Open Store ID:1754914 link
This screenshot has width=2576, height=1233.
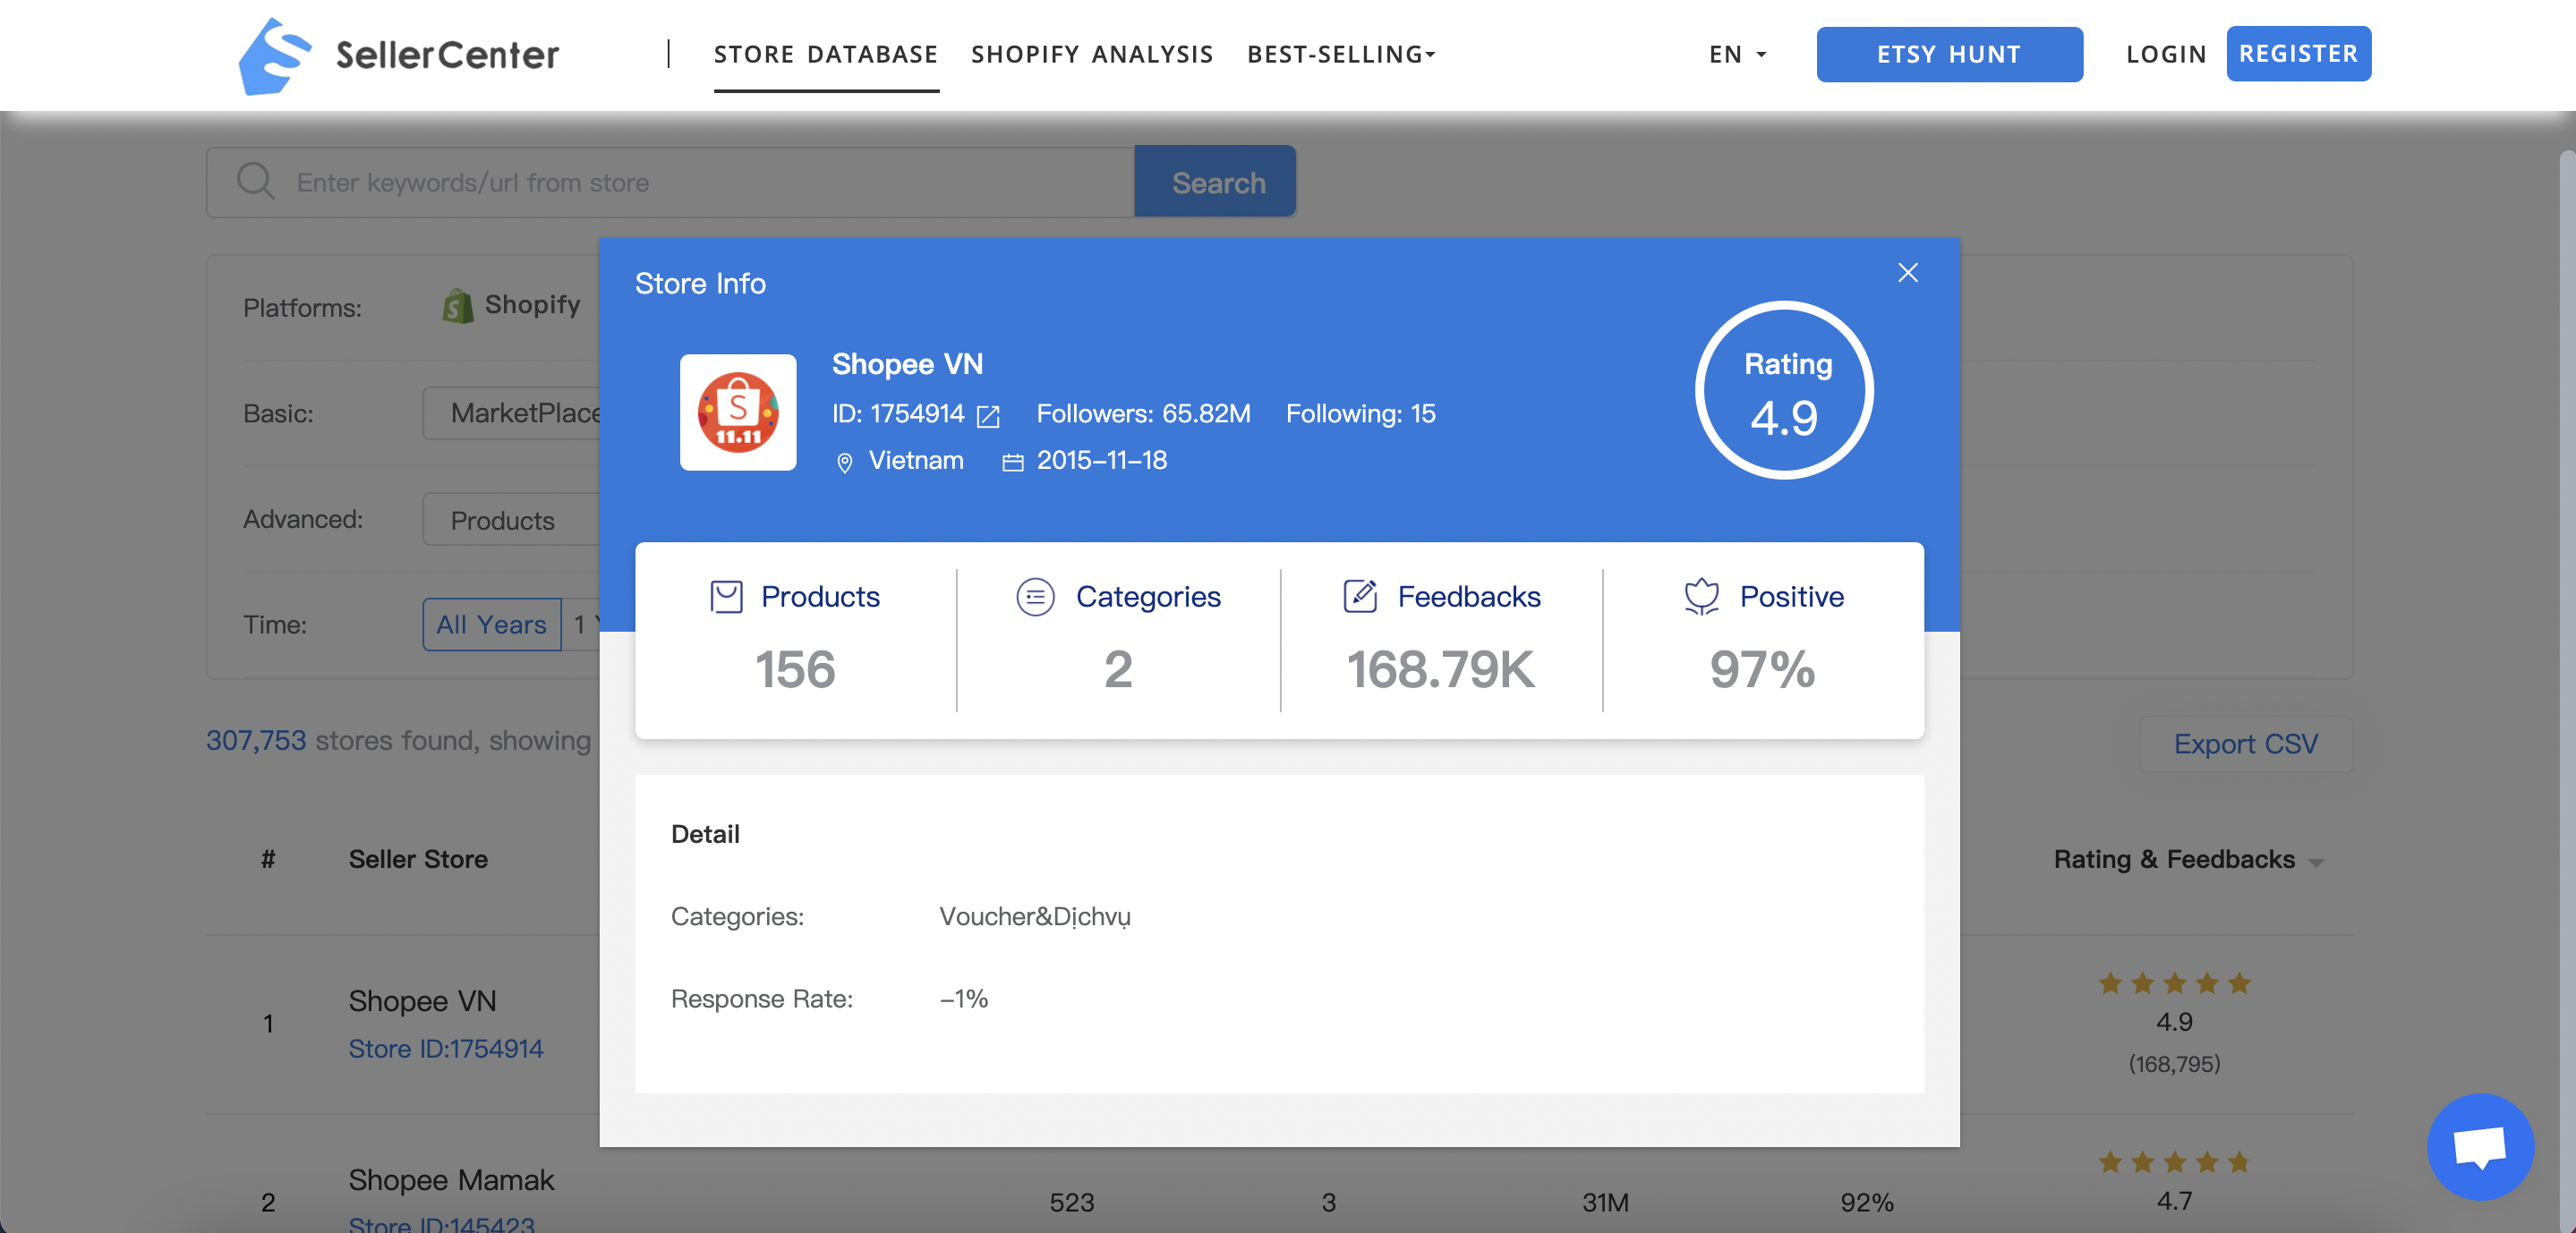coord(445,1049)
